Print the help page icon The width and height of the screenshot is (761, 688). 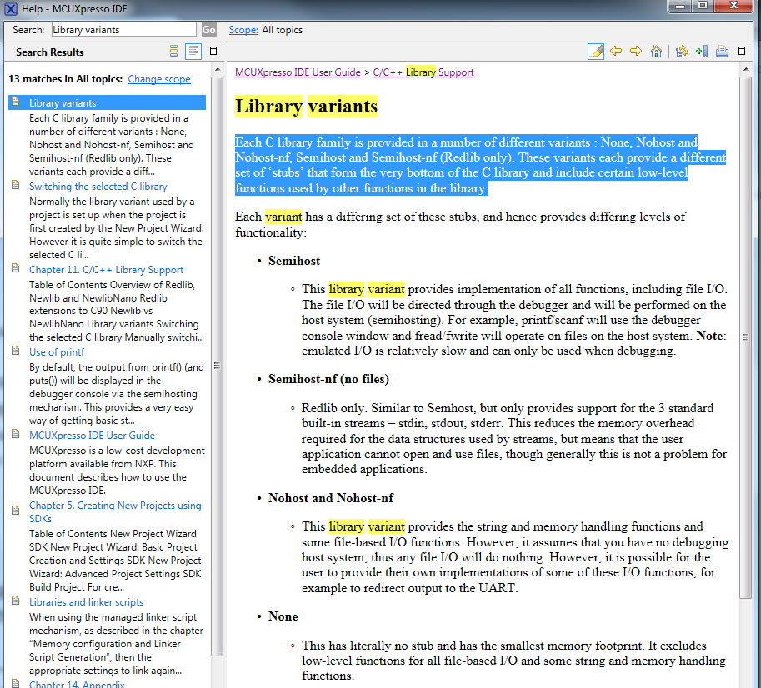tap(722, 51)
